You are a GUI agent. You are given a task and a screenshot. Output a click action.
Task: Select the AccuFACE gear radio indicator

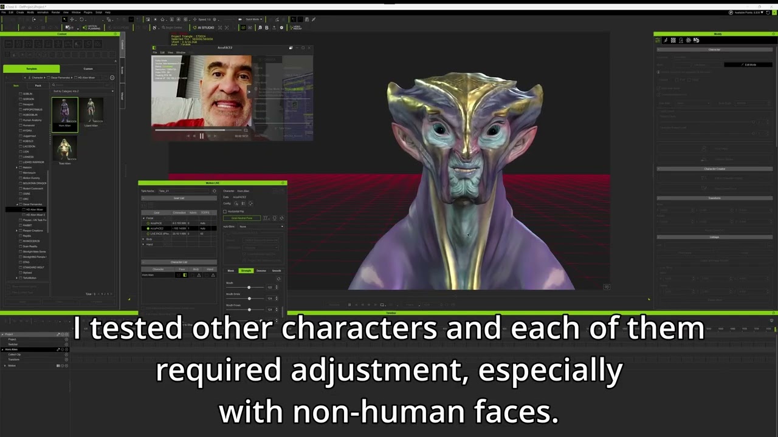(148, 223)
